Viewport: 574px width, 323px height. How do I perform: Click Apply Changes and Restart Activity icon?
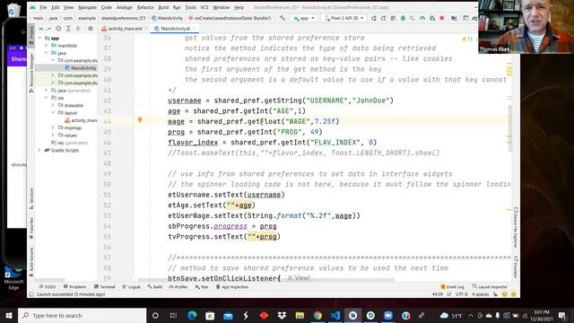tap(383, 18)
